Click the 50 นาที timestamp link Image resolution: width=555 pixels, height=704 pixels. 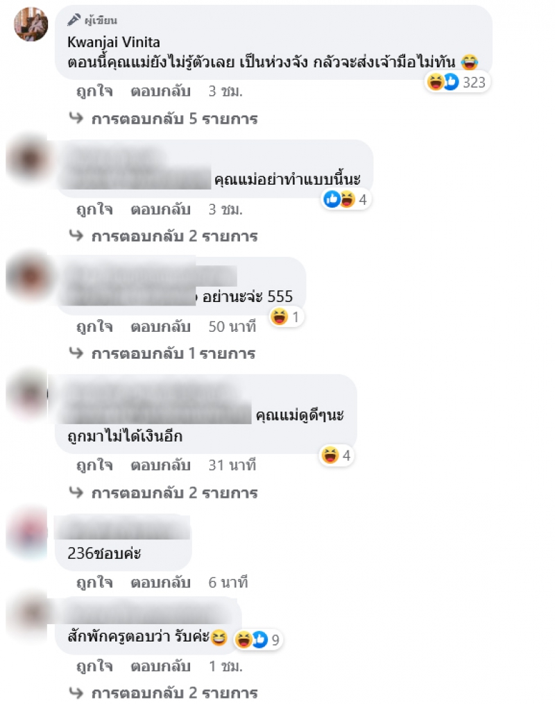[x=232, y=327]
